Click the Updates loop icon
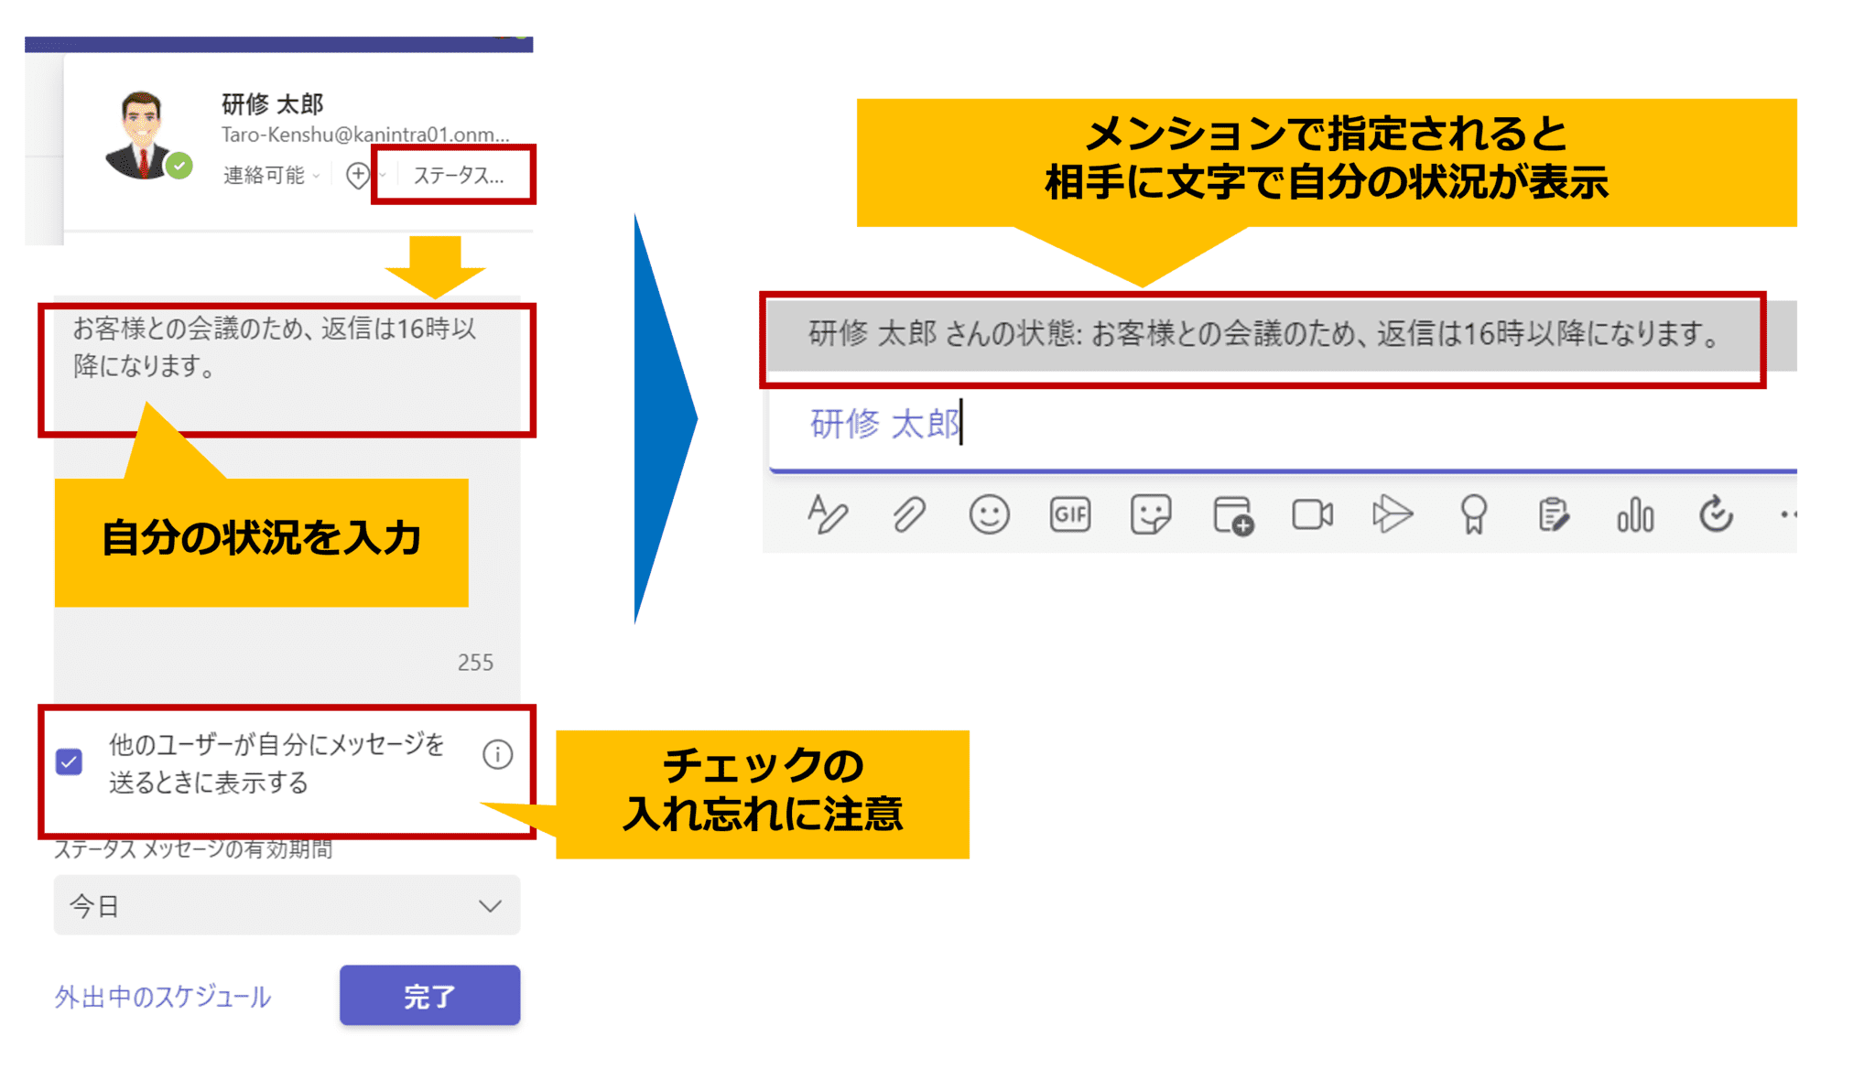 (x=1716, y=514)
